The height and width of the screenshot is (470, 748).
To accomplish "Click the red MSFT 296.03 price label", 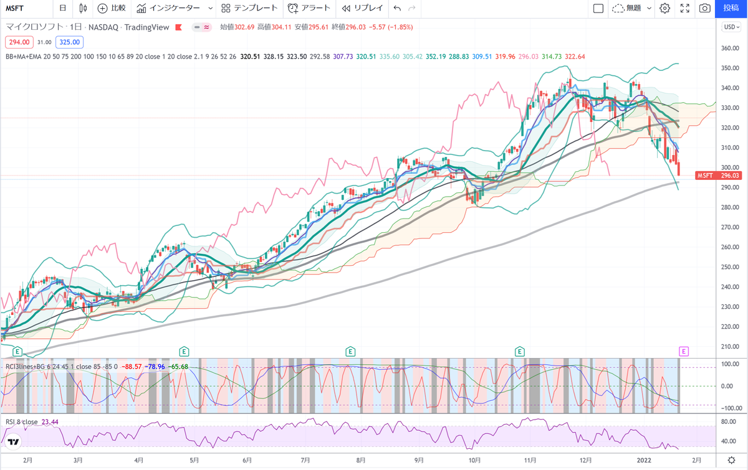I will (717, 176).
